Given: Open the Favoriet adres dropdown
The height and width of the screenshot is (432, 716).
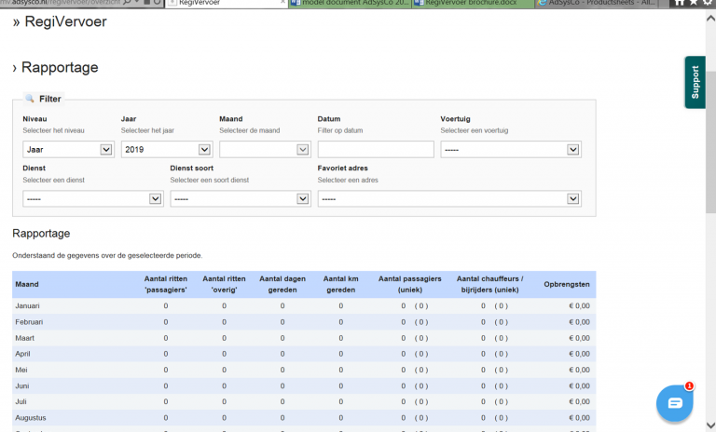Looking at the screenshot, I should pos(449,199).
